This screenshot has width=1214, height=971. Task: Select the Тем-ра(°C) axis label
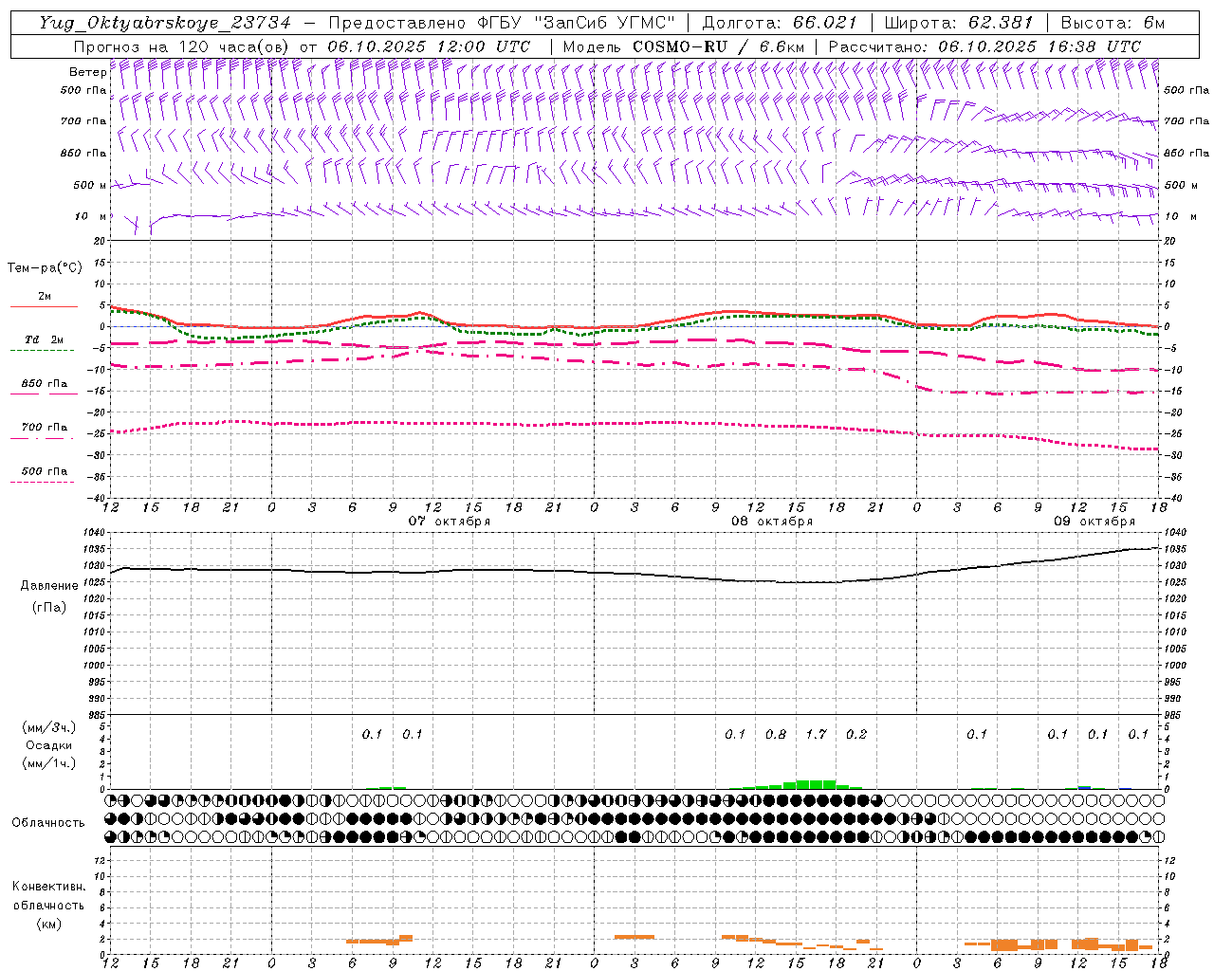click(x=45, y=268)
